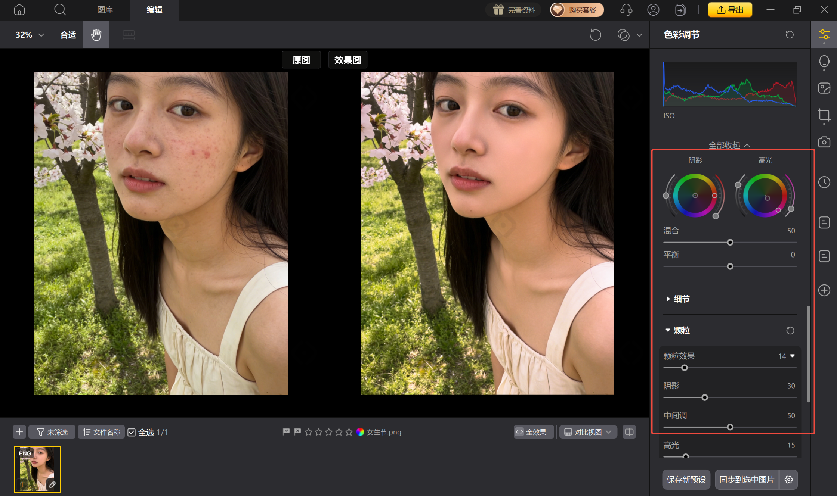
Task: Toggle the 全选 checkbox
Action: pyautogui.click(x=132, y=432)
